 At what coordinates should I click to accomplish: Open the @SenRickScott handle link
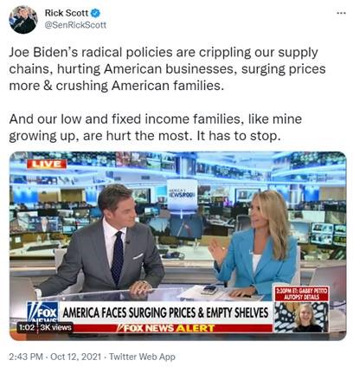click(x=75, y=25)
